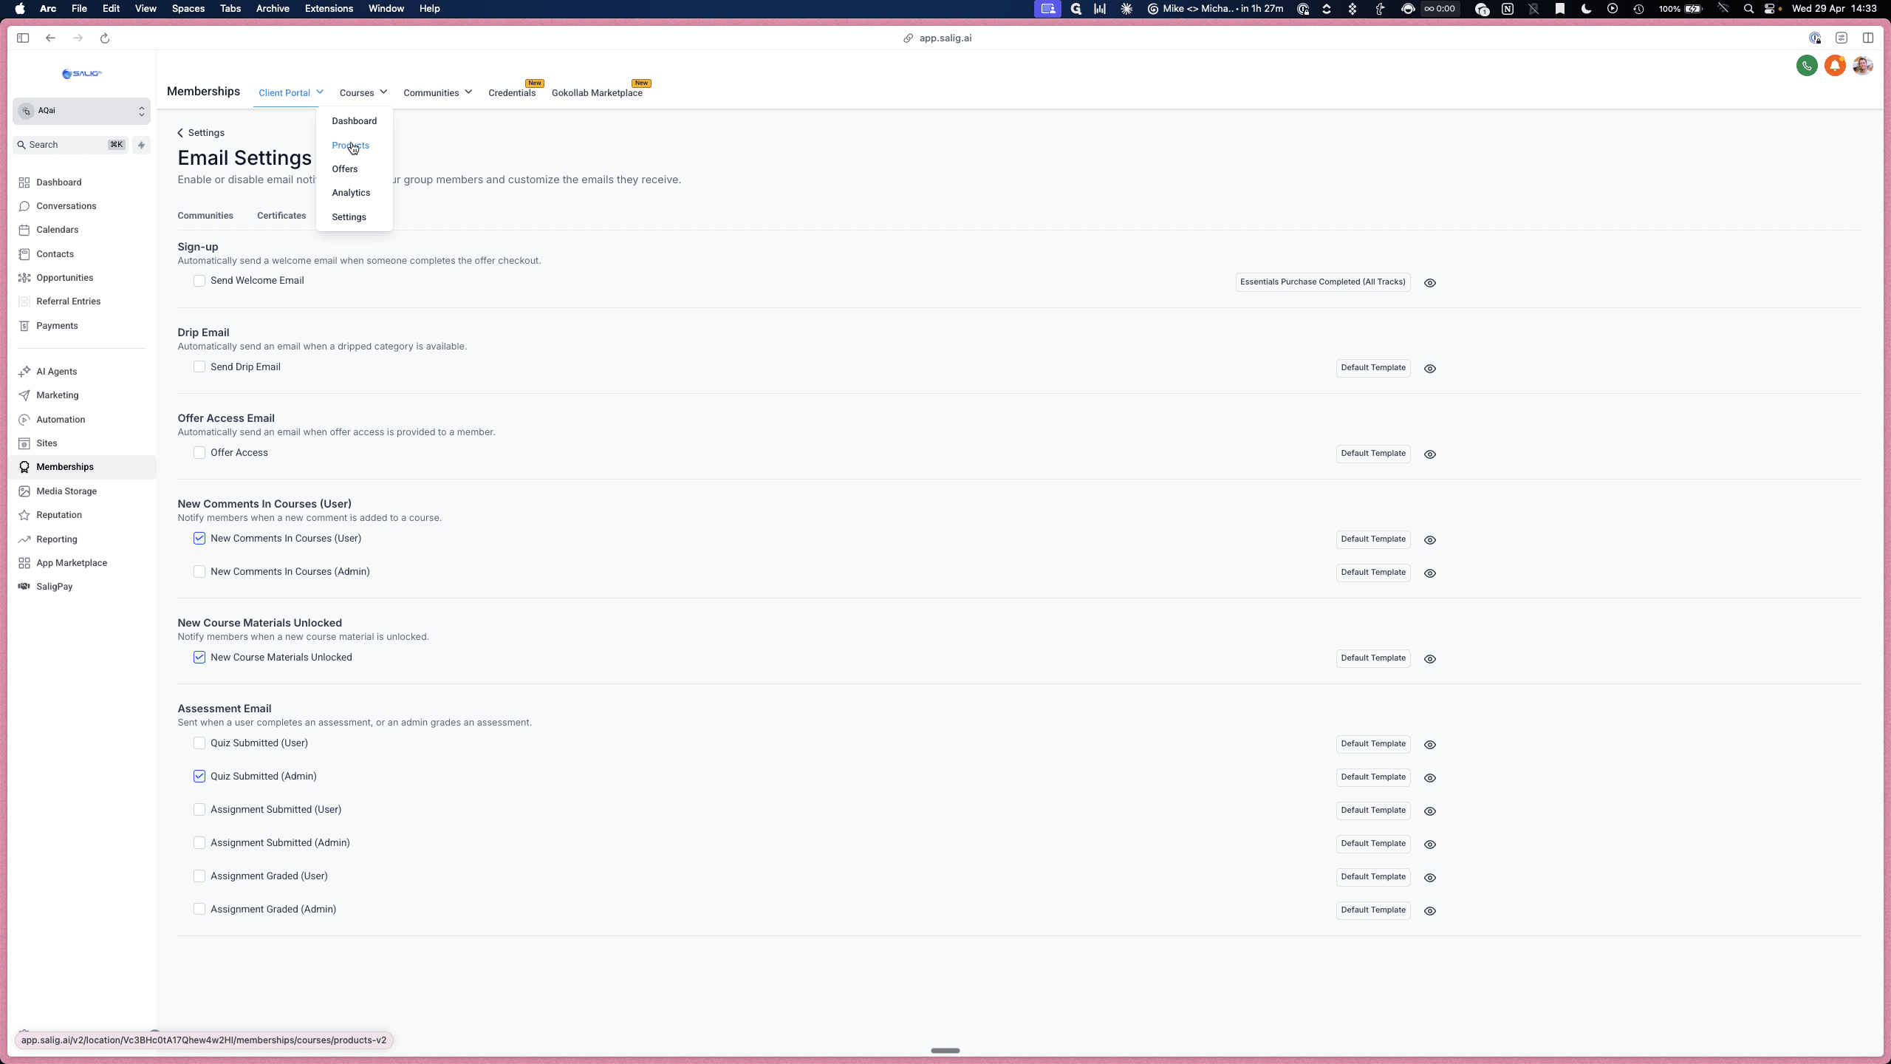Open AI Agents sidebar item
Screen dimensions: 1891x1064
pos(56,372)
